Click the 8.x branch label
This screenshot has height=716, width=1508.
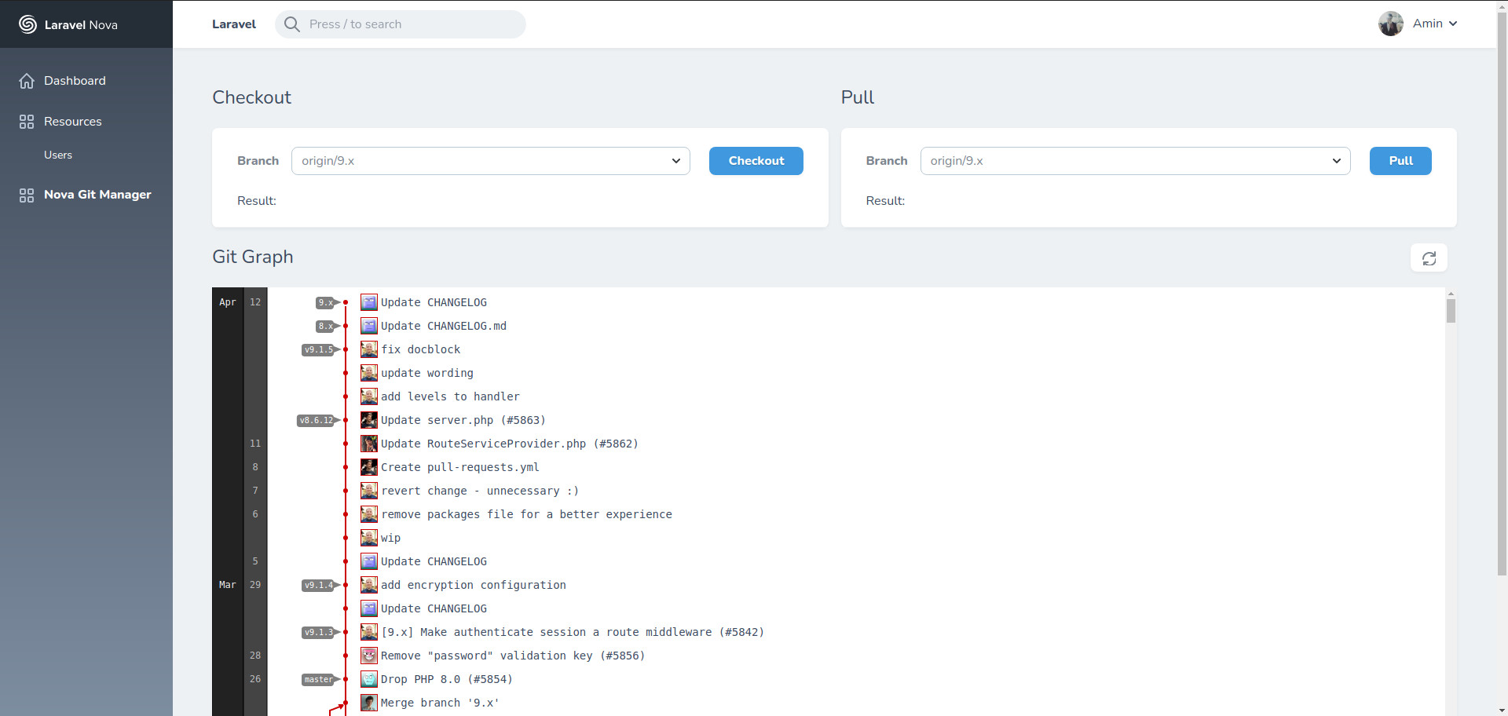coord(326,327)
